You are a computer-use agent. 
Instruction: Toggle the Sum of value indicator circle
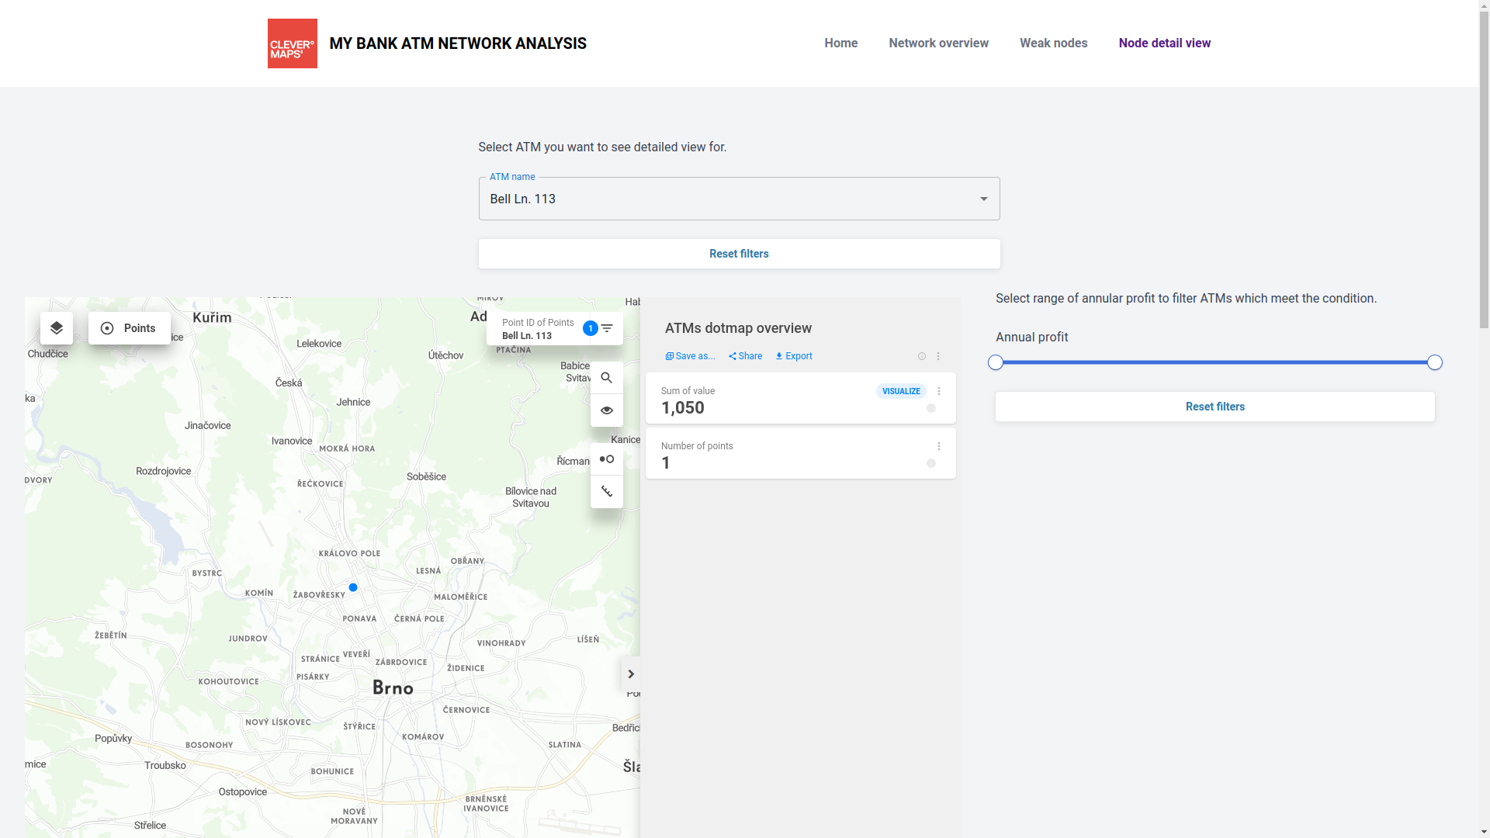point(931,408)
